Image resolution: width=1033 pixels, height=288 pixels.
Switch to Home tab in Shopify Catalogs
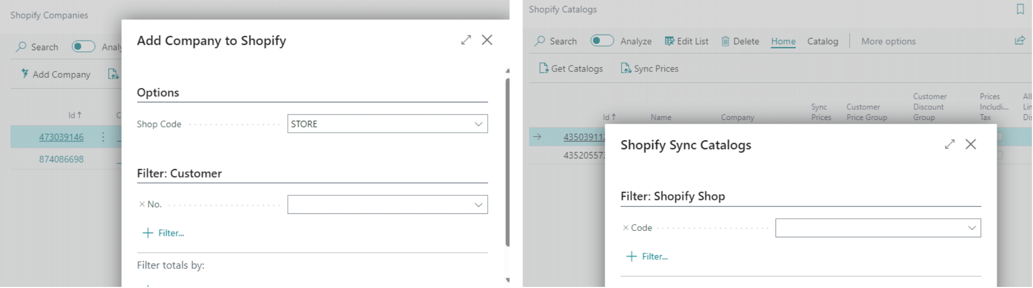[x=783, y=41]
